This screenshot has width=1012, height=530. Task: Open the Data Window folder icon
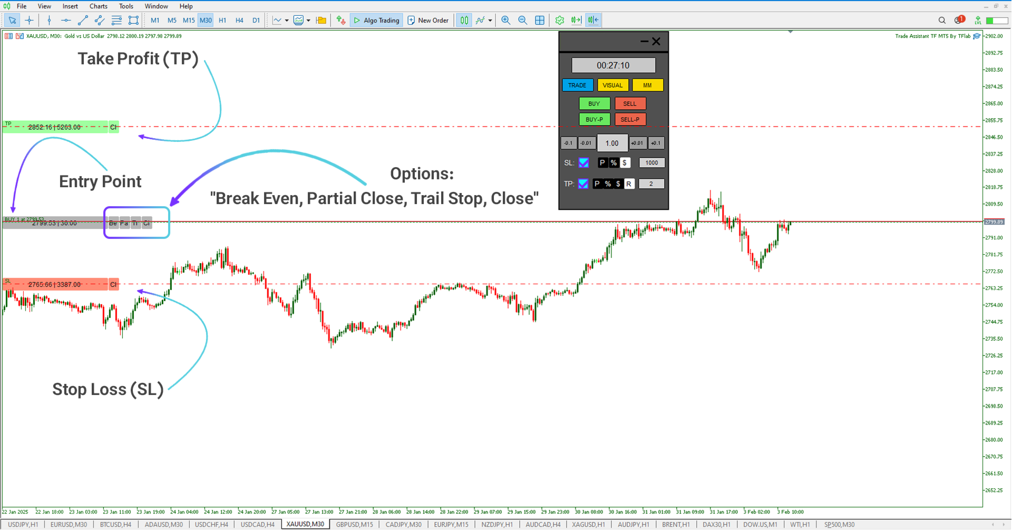[x=321, y=20]
